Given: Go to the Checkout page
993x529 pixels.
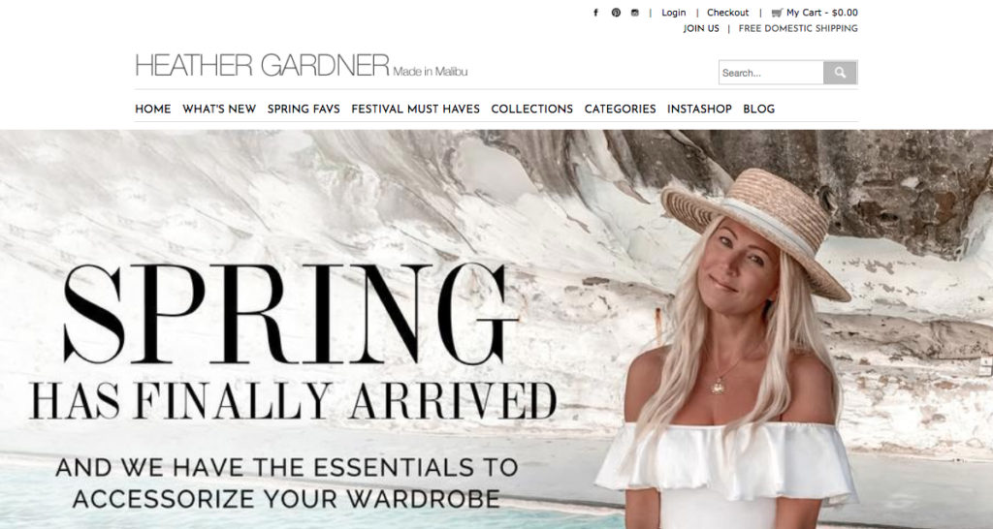Looking at the screenshot, I should pyautogui.click(x=727, y=13).
